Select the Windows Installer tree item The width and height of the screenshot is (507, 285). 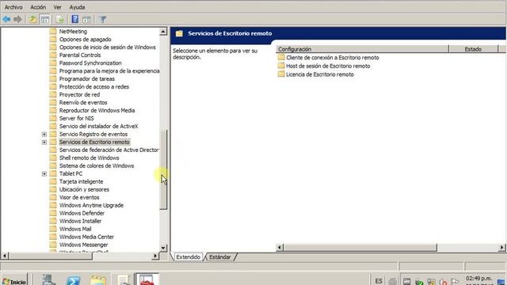coord(80,221)
